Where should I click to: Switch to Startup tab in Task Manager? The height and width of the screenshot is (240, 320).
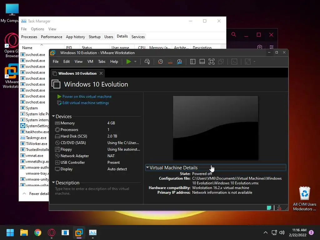click(x=94, y=37)
